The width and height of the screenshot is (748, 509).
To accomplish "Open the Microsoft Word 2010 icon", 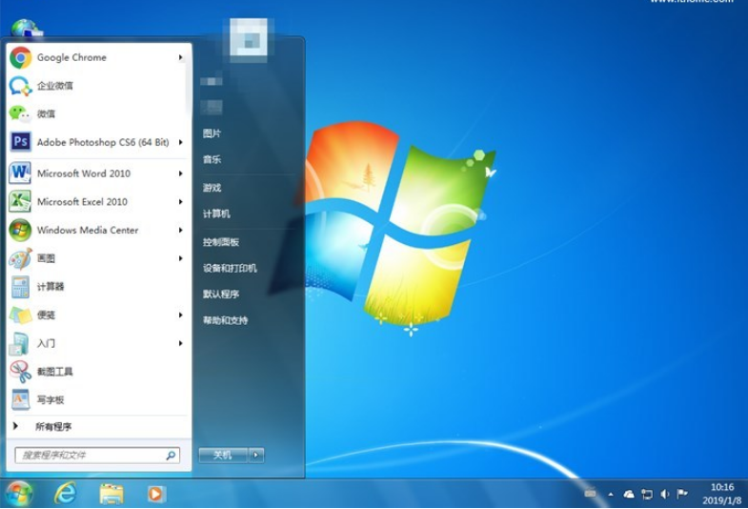I will (20, 173).
